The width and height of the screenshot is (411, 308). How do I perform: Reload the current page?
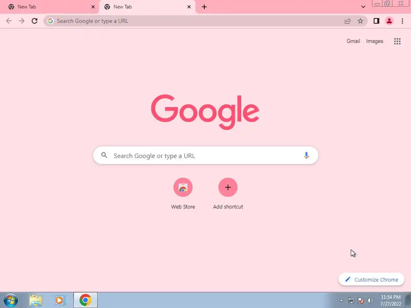coord(35,21)
